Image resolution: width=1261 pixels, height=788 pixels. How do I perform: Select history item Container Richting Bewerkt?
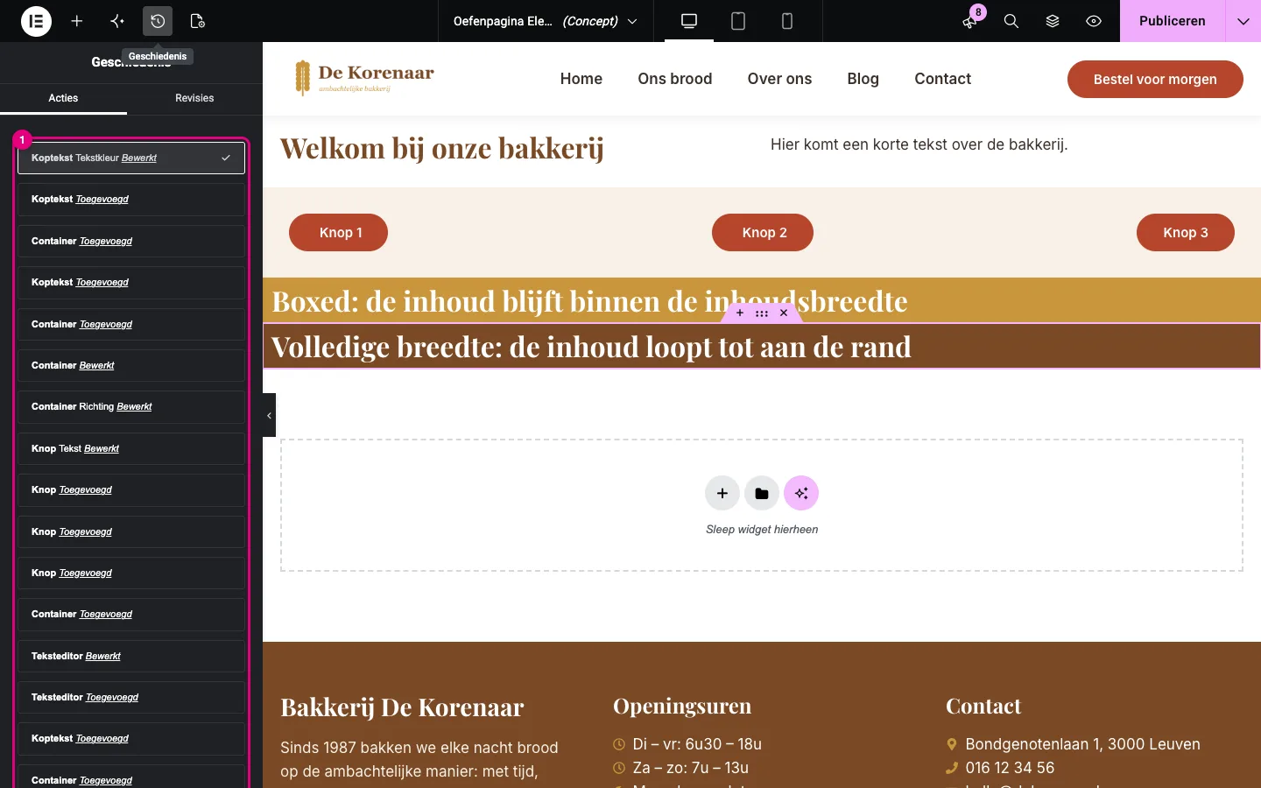click(x=131, y=407)
